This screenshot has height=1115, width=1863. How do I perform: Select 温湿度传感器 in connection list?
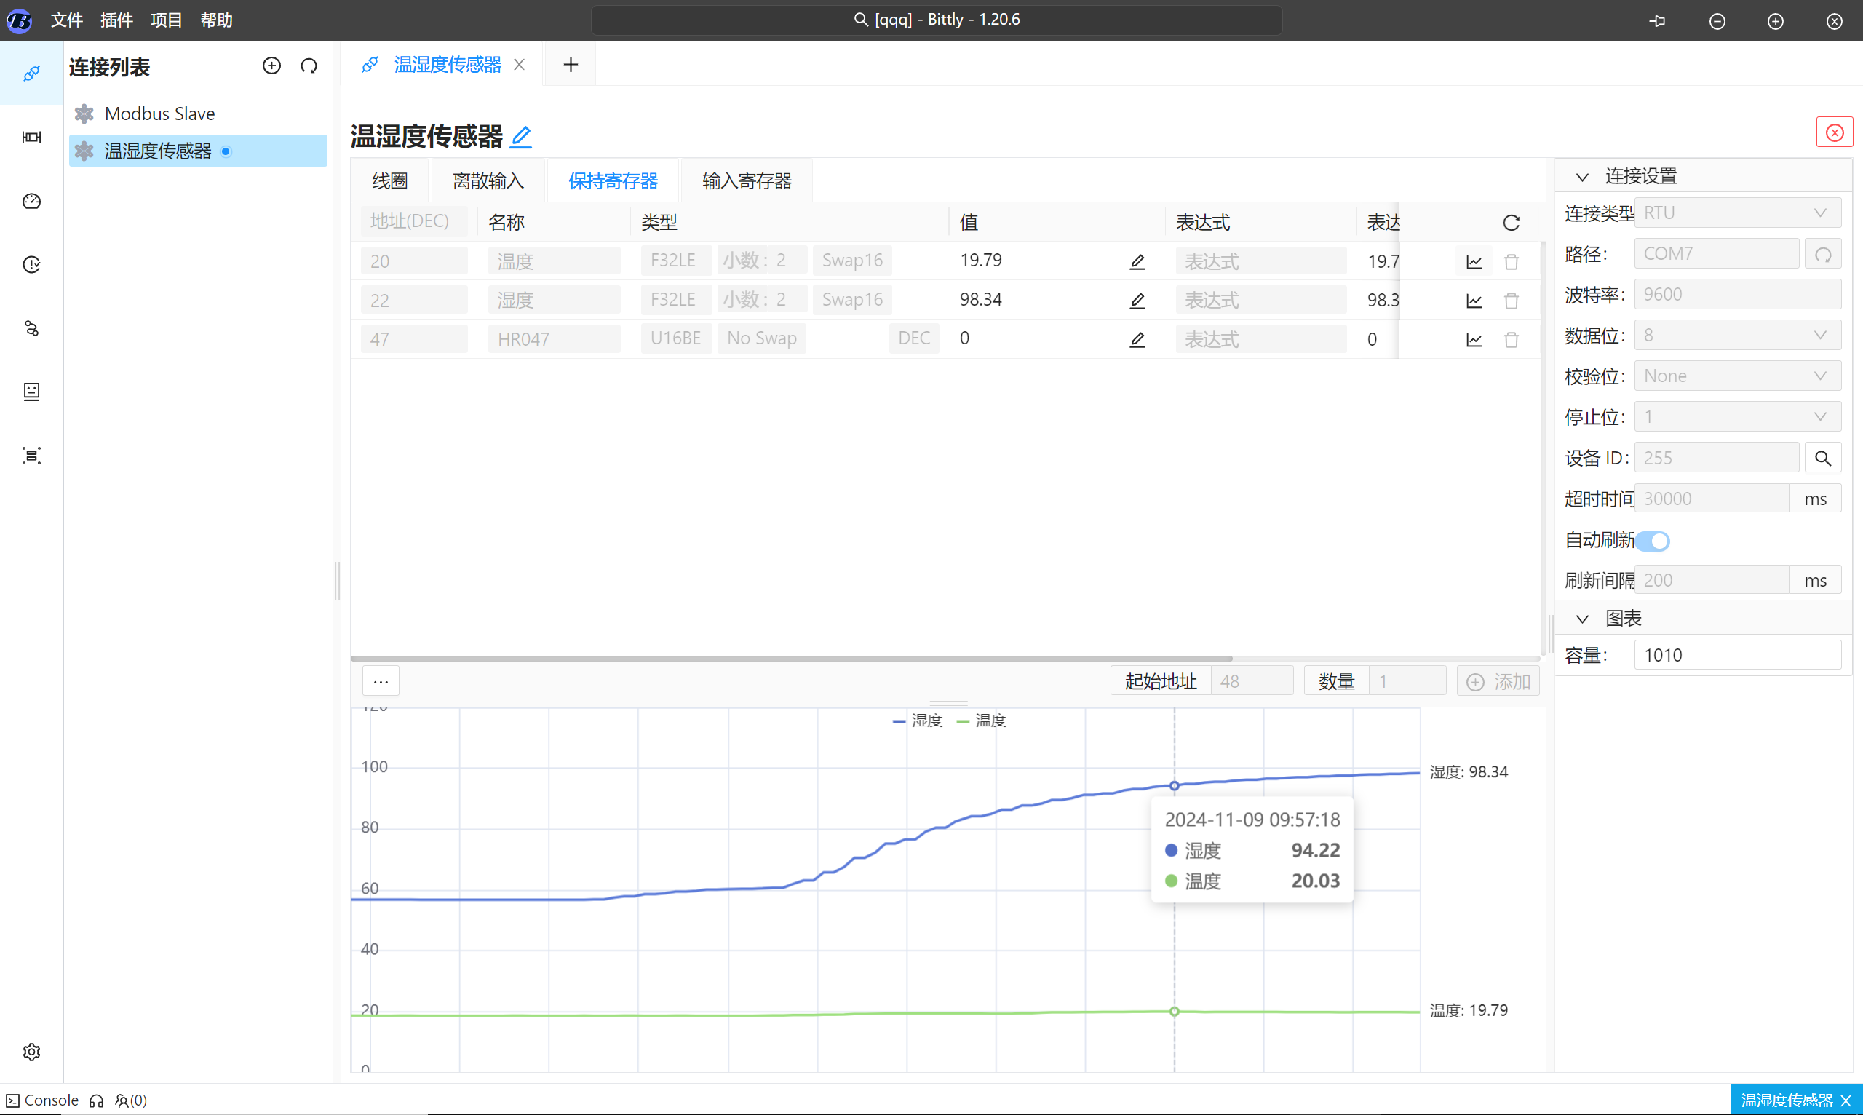199,151
